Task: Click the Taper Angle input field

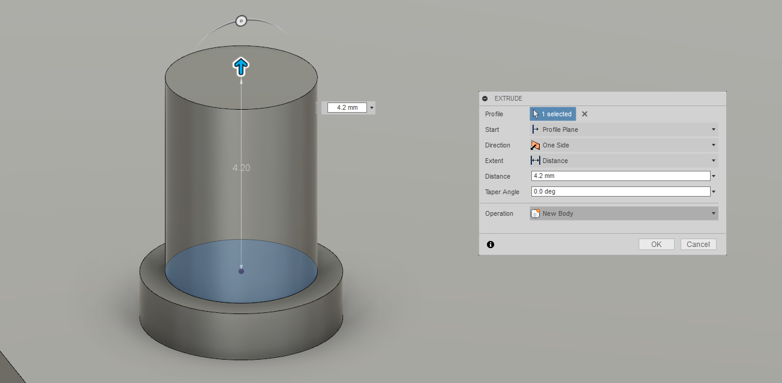Action: (621, 192)
